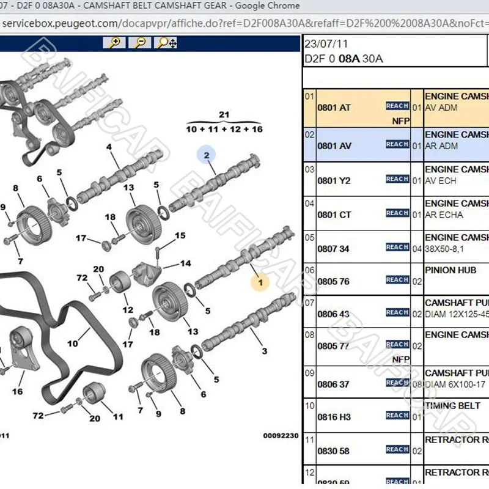Click callout 21 above the kit formula
Image resolution: width=489 pixels, height=489 pixels.
pyautogui.click(x=224, y=115)
